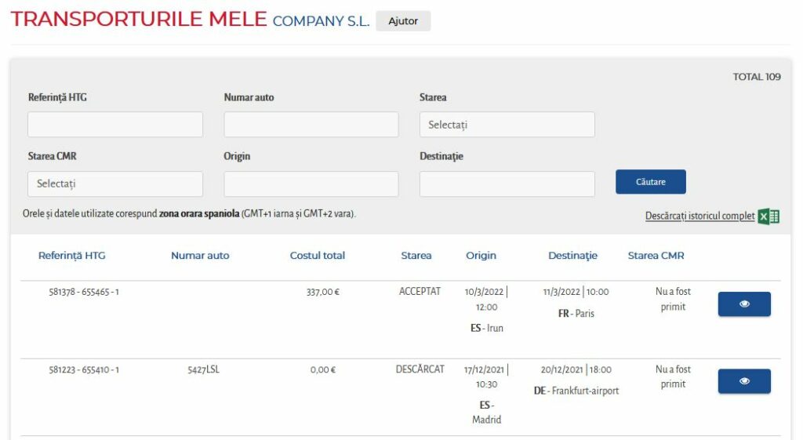This screenshot has width=803, height=440.
Task: View details of transport 581378 - 655465 - 1
Action: pyautogui.click(x=744, y=304)
